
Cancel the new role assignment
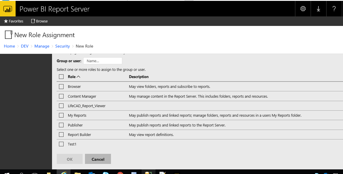[x=98, y=159]
